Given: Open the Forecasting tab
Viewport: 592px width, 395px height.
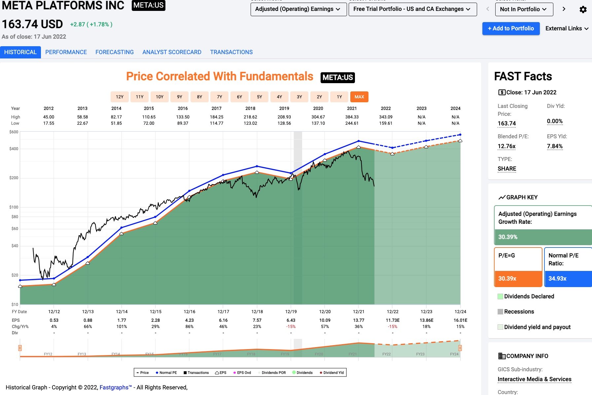Looking at the screenshot, I should pos(115,52).
